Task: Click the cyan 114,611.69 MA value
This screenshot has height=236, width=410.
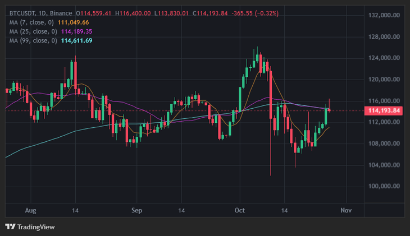Action: point(76,41)
